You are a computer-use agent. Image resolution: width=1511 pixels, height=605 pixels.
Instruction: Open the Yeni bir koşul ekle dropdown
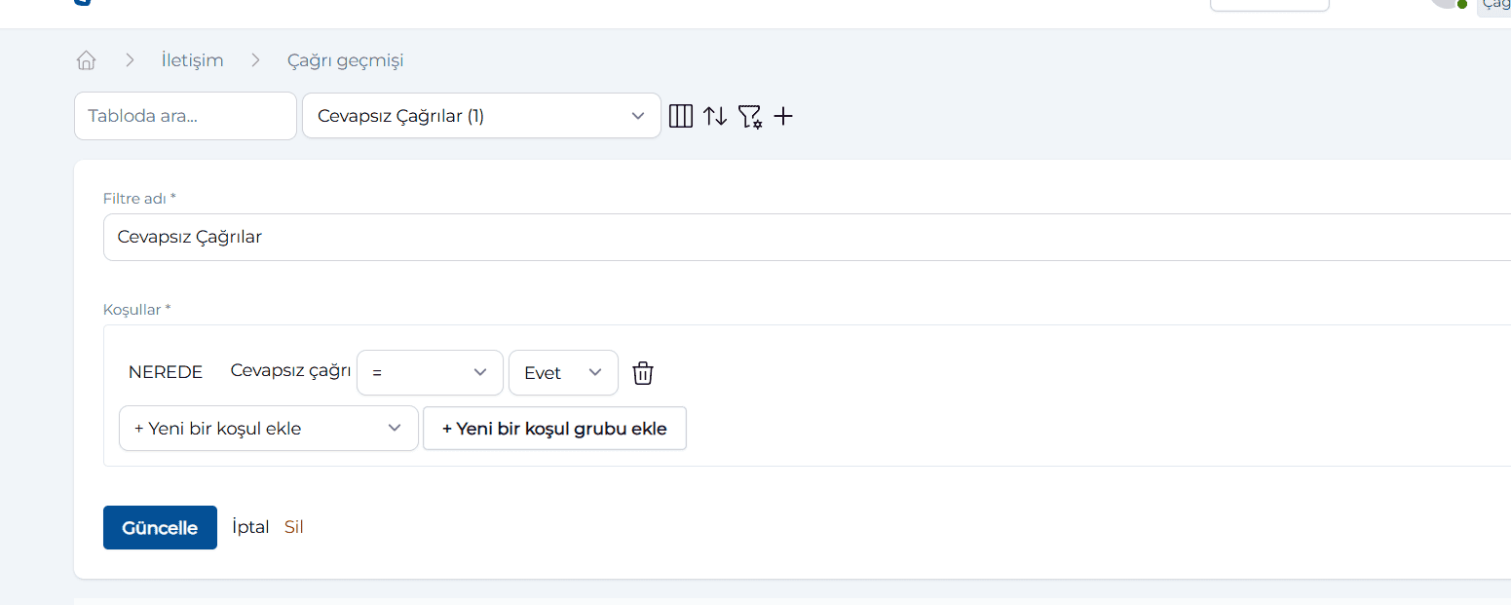pyautogui.click(x=268, y=429)
